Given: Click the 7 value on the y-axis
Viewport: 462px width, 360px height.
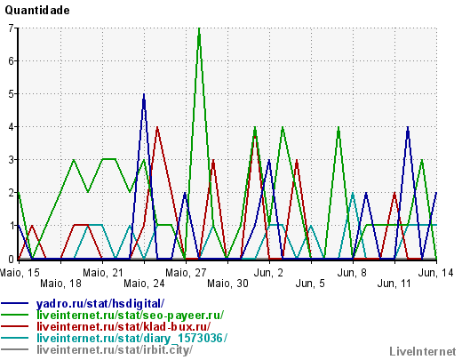Looking at the screenshot, I should (11, 28).
